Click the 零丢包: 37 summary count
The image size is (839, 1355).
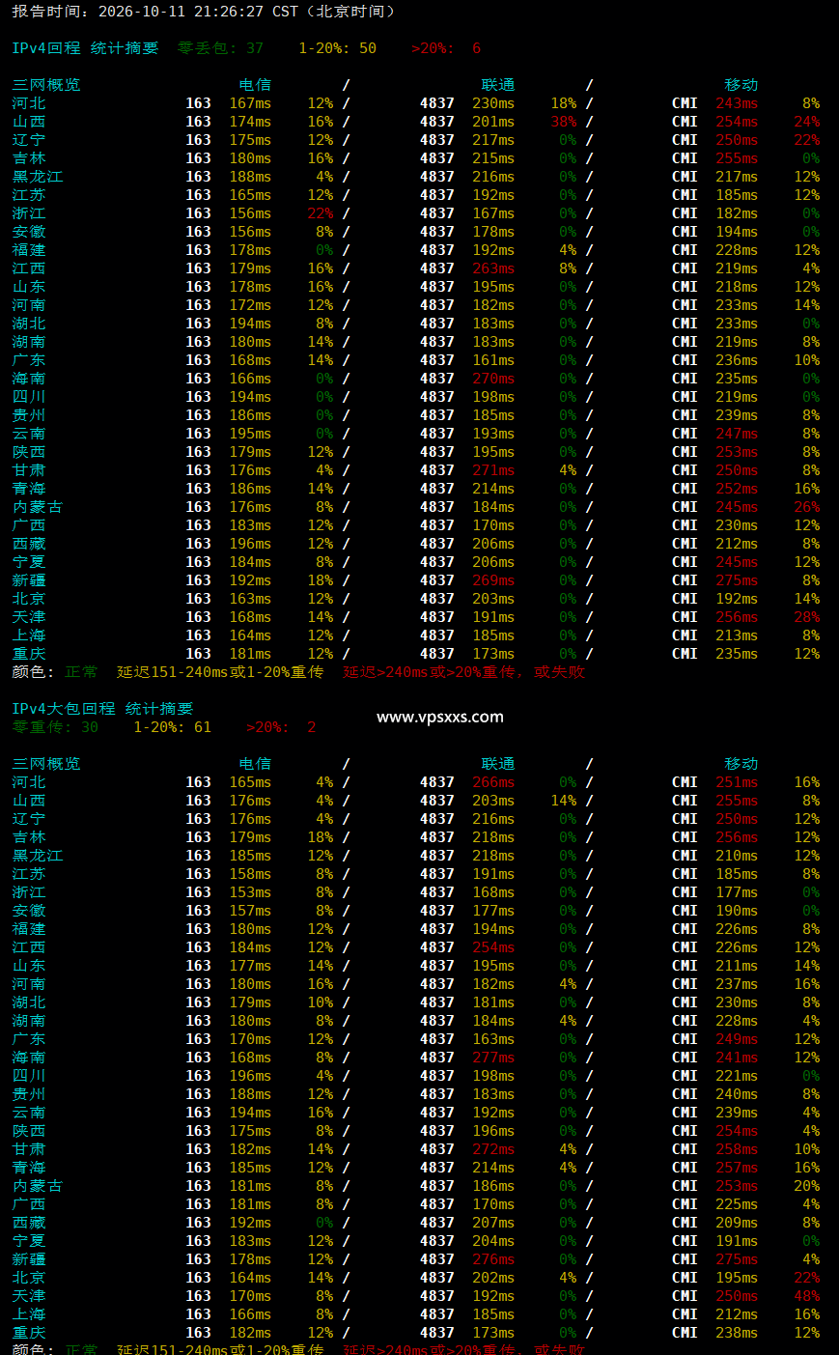[220, 48]
